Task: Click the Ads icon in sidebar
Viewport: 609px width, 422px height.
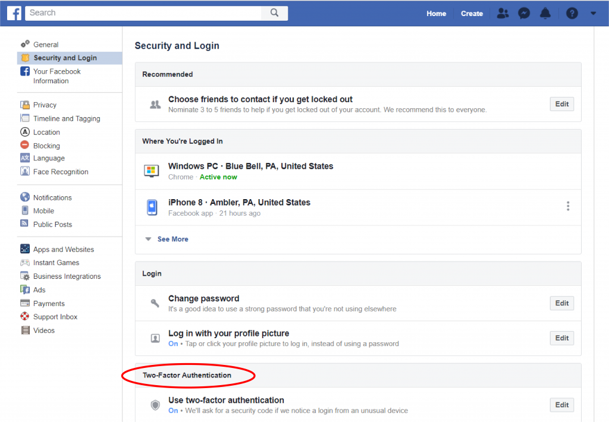Action: tap(25, 289)
